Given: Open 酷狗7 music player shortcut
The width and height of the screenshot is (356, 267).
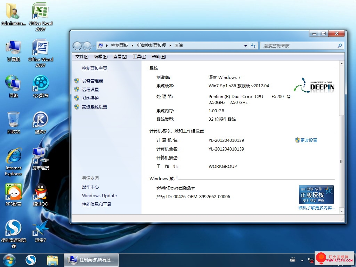Looking at the screenshot, I should coord(40,123).
